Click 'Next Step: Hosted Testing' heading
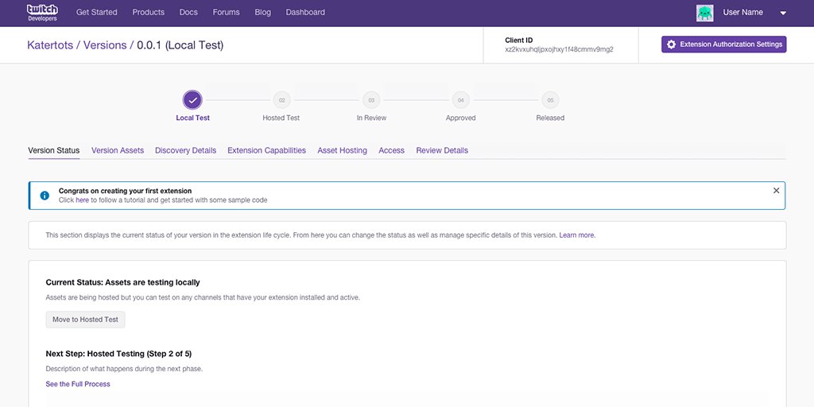 [x=119, y=354]
